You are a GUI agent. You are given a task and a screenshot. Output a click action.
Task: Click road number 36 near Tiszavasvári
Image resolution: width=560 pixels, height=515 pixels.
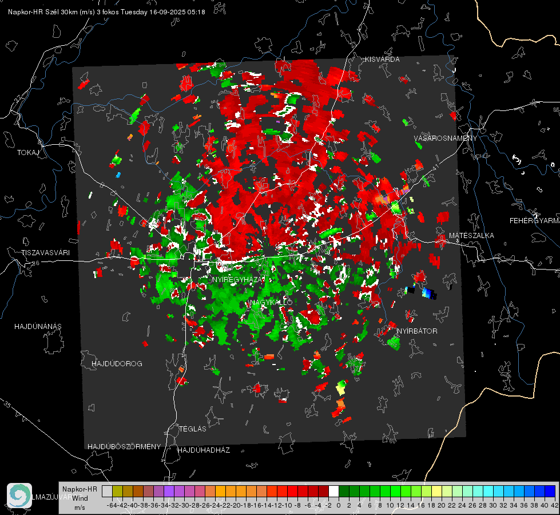pos(36,263)
